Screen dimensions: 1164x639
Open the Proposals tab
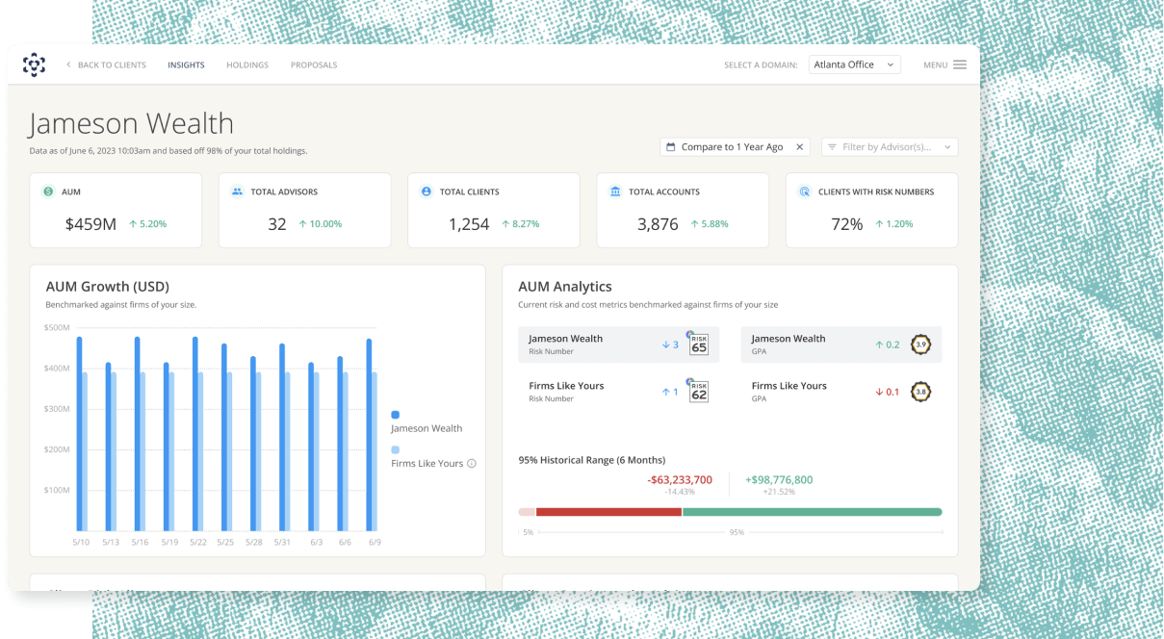tap(314, 65)
